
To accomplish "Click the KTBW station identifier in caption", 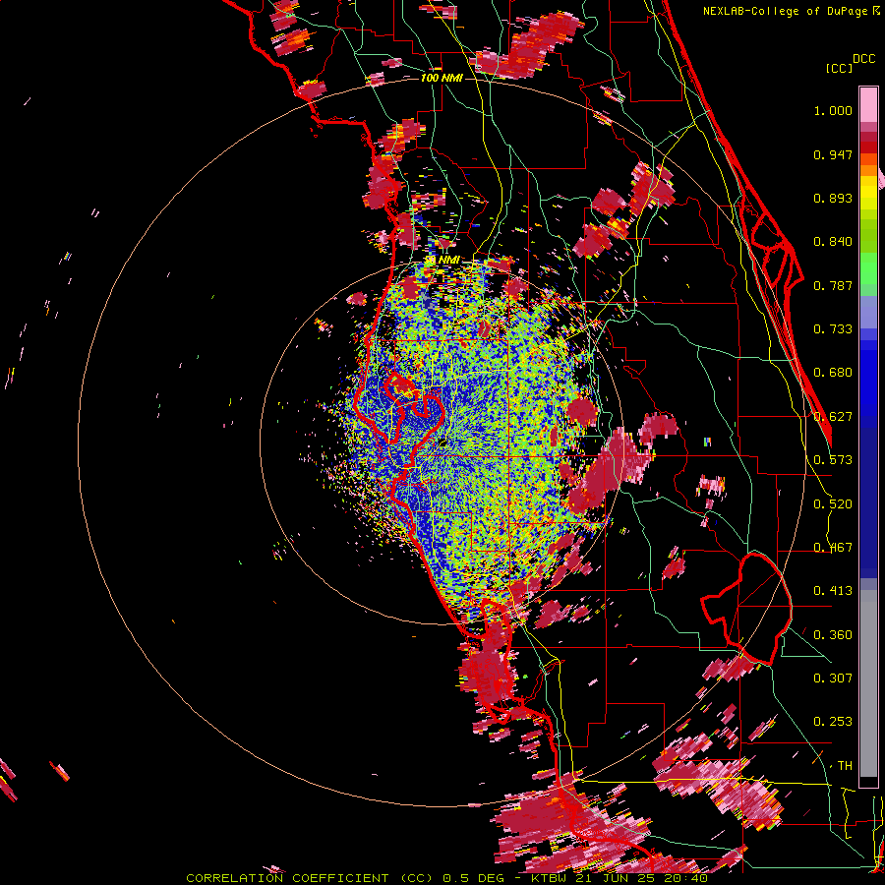I will tap(550, 878).
